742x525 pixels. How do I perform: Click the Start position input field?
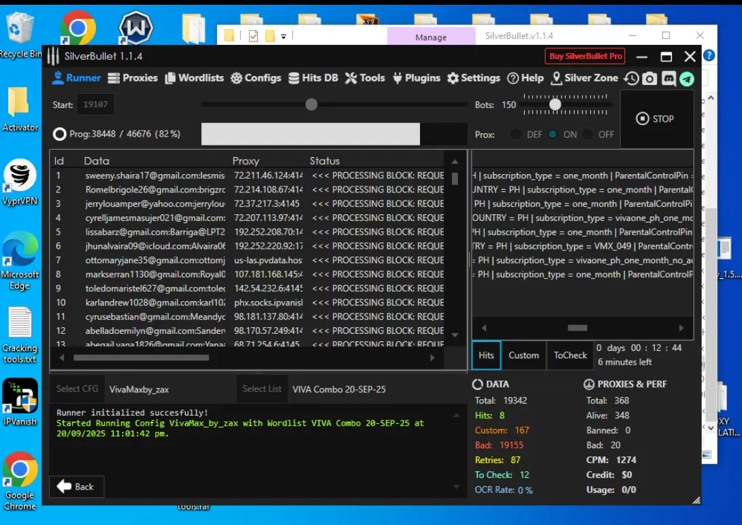click(95, 105)
